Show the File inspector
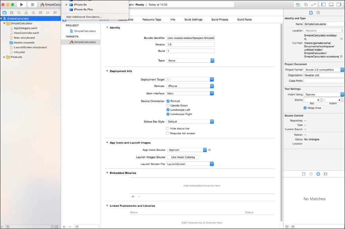345x229 pixels. [311, 12]
